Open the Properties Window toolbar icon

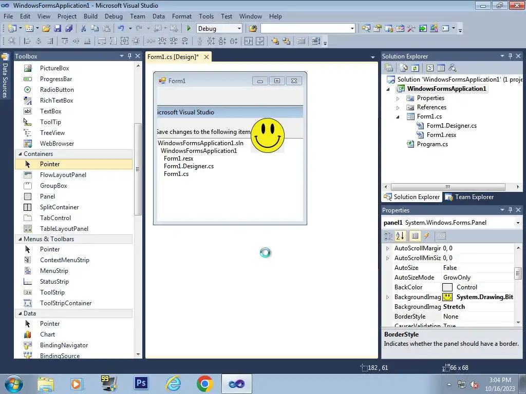coord(378,29)
